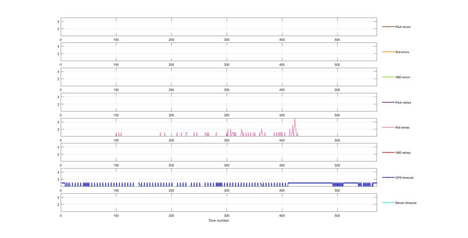Click the red VBD retries legend line
Screen dimensions: 468x238
388,152
